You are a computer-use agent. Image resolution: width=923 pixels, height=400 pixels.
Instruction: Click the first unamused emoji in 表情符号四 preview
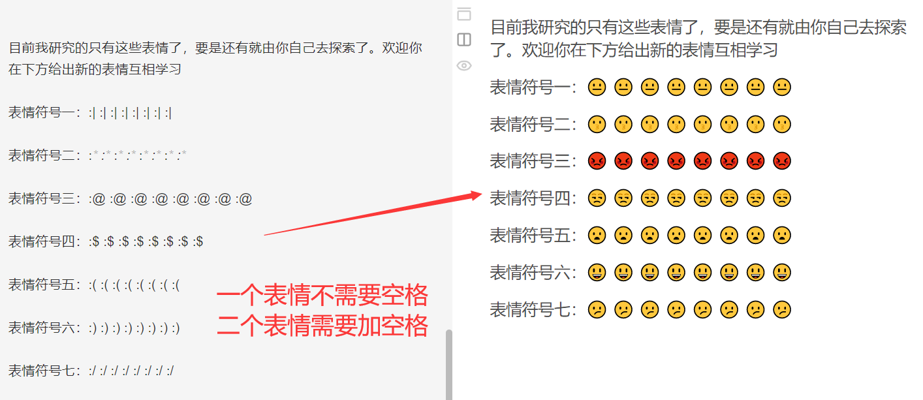(x=597, y=198)
